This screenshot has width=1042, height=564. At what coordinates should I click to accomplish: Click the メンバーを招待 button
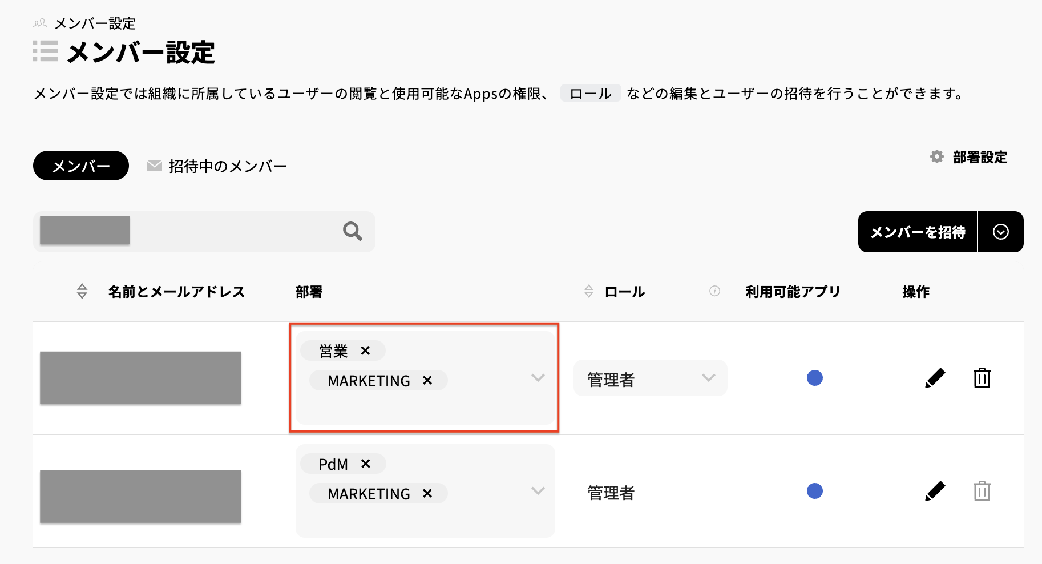pyautogui.click(x=917, y=231)
